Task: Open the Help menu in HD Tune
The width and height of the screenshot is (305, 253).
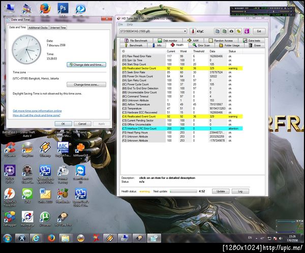Action: (x=130, y=24)
